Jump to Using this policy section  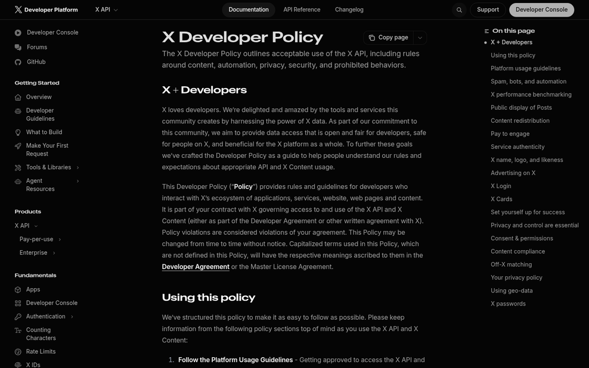(513, 55)
